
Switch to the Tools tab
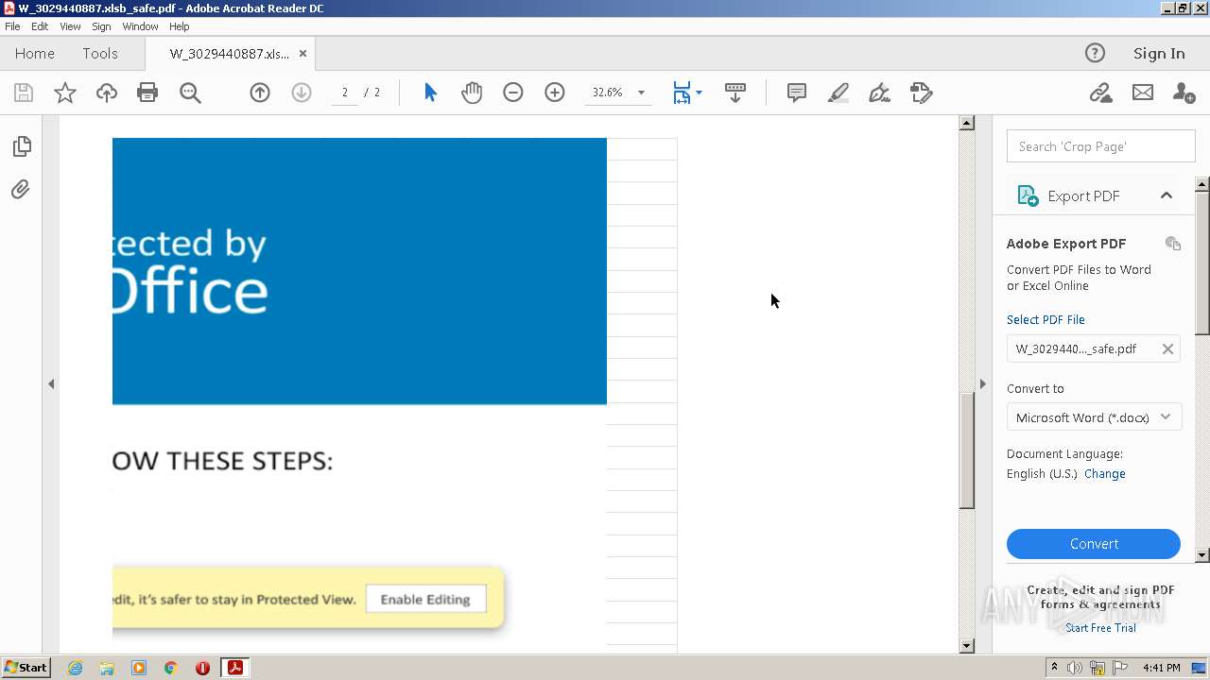point(100,54)
